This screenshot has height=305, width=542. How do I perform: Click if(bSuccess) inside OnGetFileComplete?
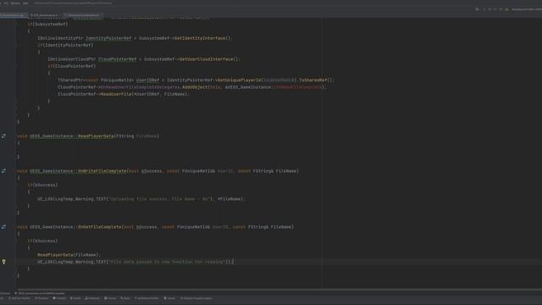pos(43,241)
